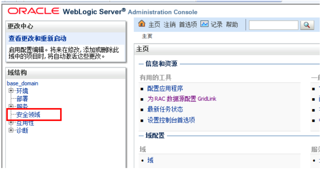This screenshot has width=320, height=169.
Task: Expand the 环境 tree node
Action: (x=11, y=90)
